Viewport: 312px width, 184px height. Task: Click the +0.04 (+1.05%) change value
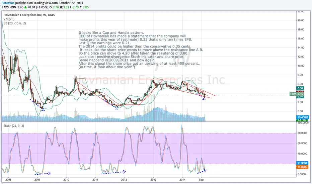coord(38,7)
